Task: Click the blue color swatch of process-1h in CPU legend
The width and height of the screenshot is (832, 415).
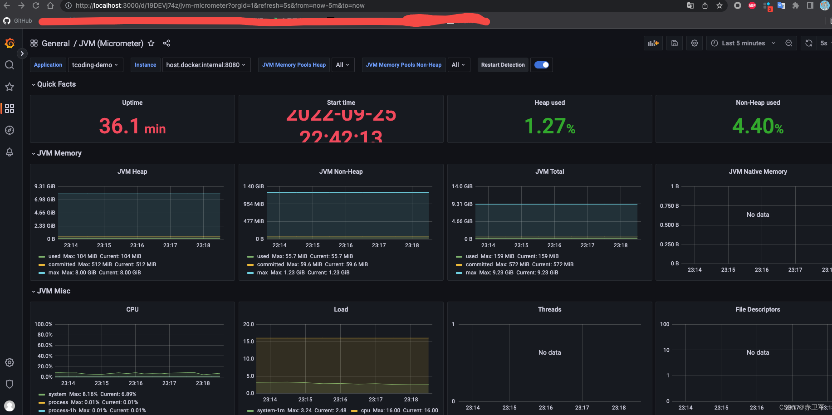Action: point(42,410)
